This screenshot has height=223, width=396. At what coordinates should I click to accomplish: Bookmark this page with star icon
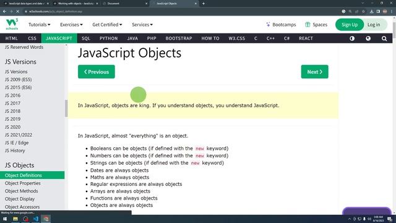pyautogui.click(x=363, y=11)
